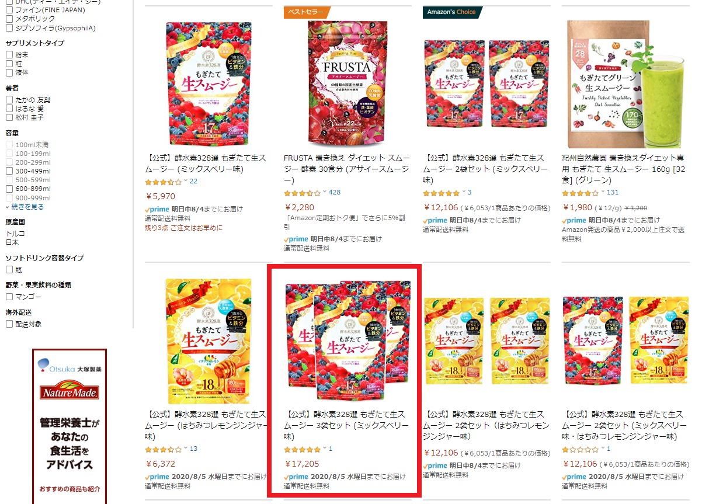Click the prime logo under the ¥5,970 price
The height and width of the screenshot is (504, 702).
pos(158,209)
